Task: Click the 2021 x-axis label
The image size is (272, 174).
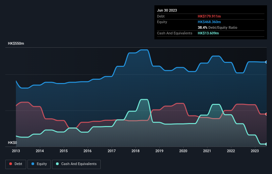Action: tap(207, 151)
